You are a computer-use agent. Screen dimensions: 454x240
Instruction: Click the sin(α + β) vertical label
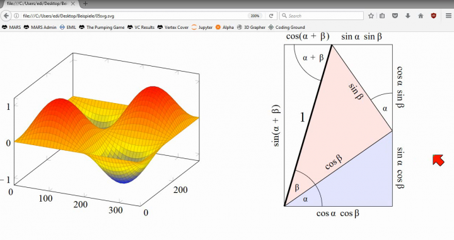[x=276, y=126]
